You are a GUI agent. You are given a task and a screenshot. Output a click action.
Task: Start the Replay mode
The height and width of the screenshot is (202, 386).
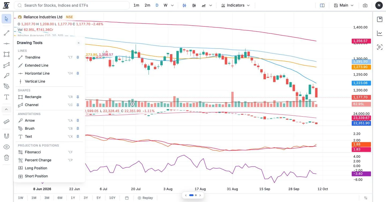click(145, 198)
